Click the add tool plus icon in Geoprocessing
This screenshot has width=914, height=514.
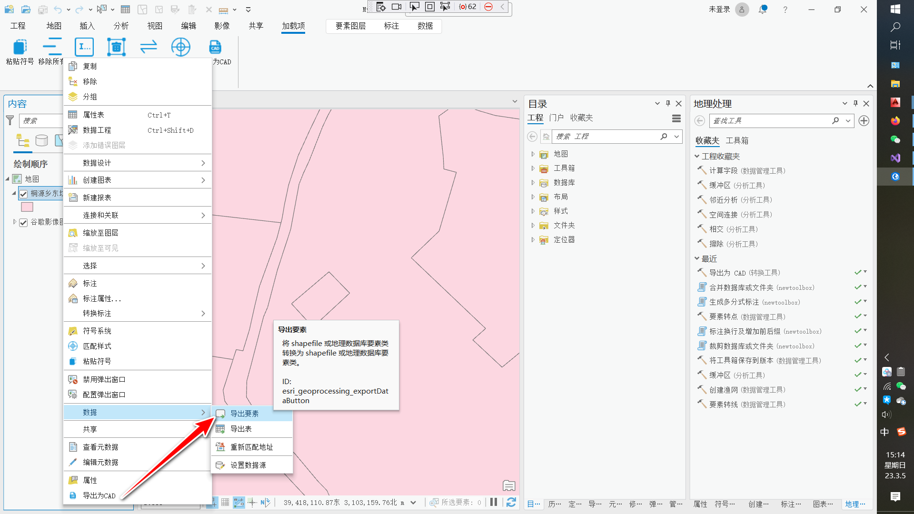click(864, 121)
